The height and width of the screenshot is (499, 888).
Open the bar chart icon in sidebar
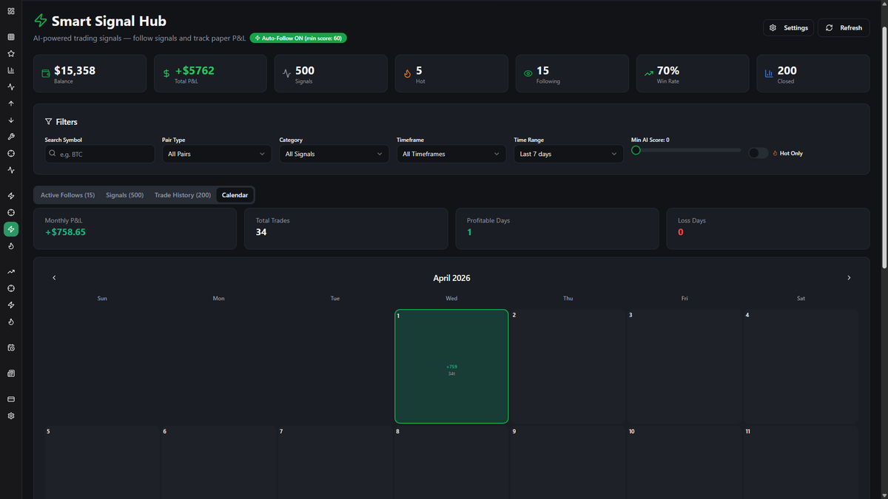tap(11, 71)
